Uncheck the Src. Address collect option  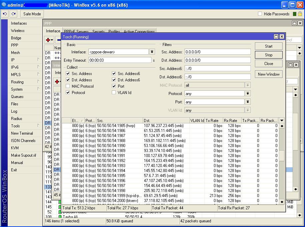pos(68,74)
